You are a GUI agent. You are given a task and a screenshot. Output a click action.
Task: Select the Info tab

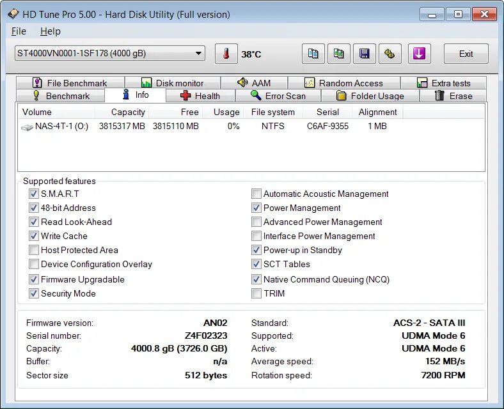click(x=136, y=95)
